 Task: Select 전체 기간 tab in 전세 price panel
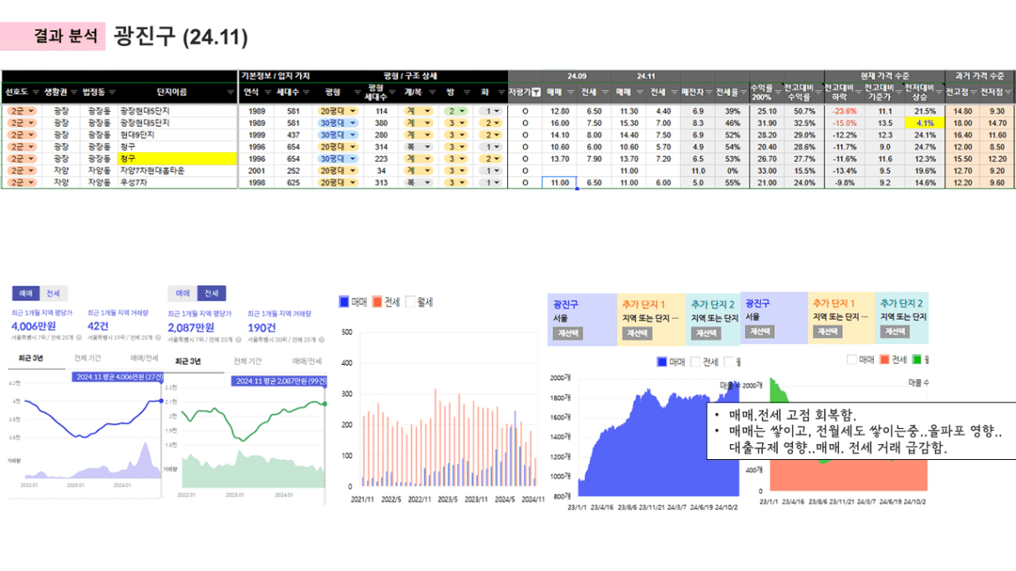pos(247,361)
